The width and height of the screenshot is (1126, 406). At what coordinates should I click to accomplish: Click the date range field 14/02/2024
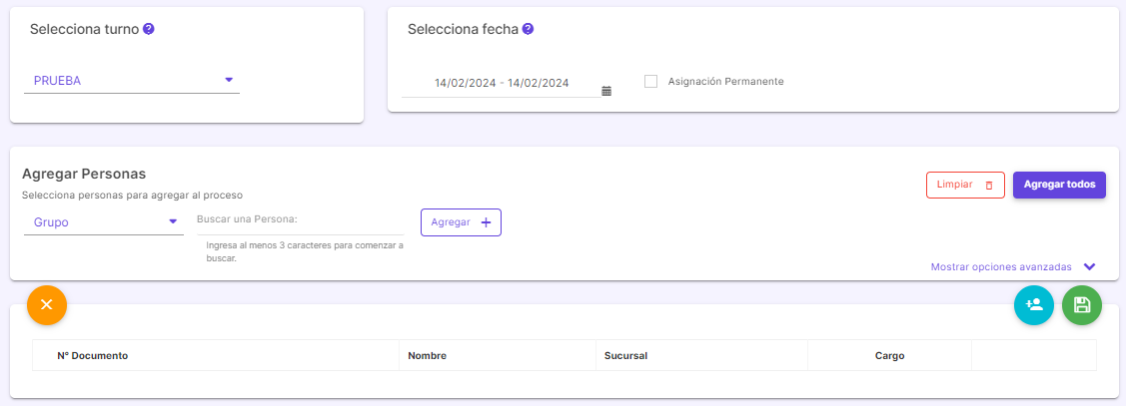pyautogui.click(x=502, y=83)
